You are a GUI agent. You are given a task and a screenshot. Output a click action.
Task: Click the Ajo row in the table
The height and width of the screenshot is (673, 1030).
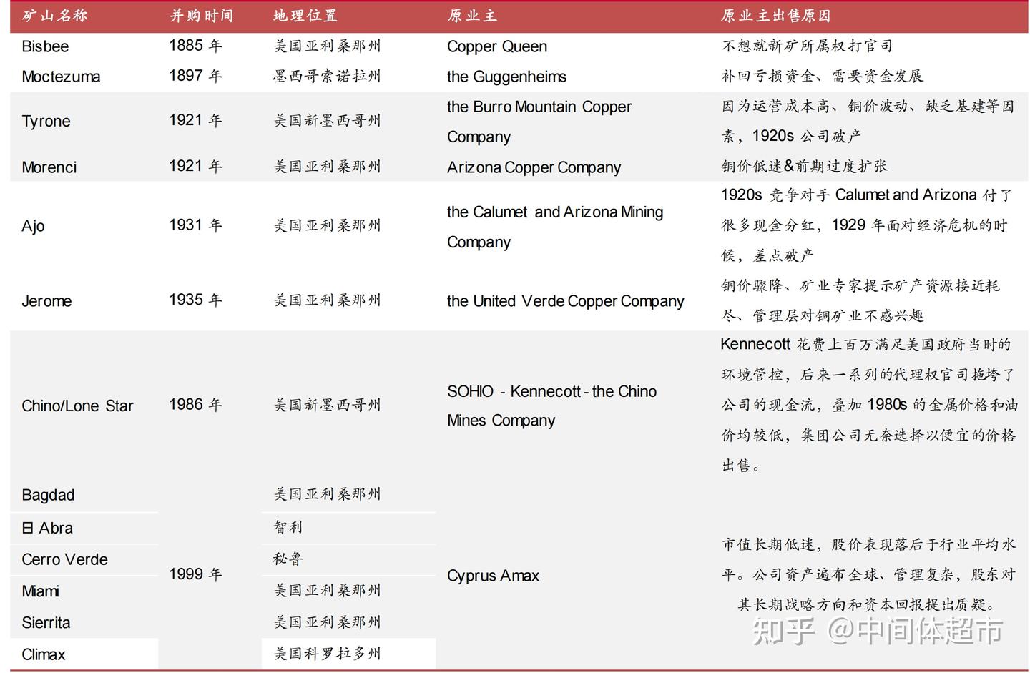point(33,225)
